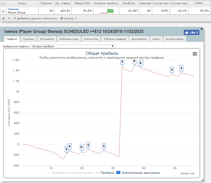The height and width of the screenshot is (183, 211).
Task: Sort by Общий ROI column header
Action: pyautogui.click(x=82, y=3)
